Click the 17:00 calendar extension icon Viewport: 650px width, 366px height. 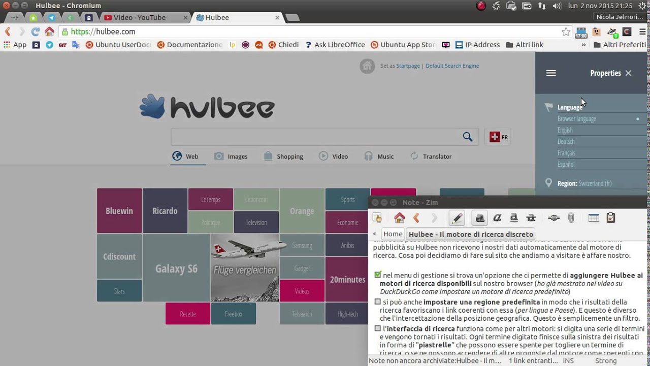581,32
